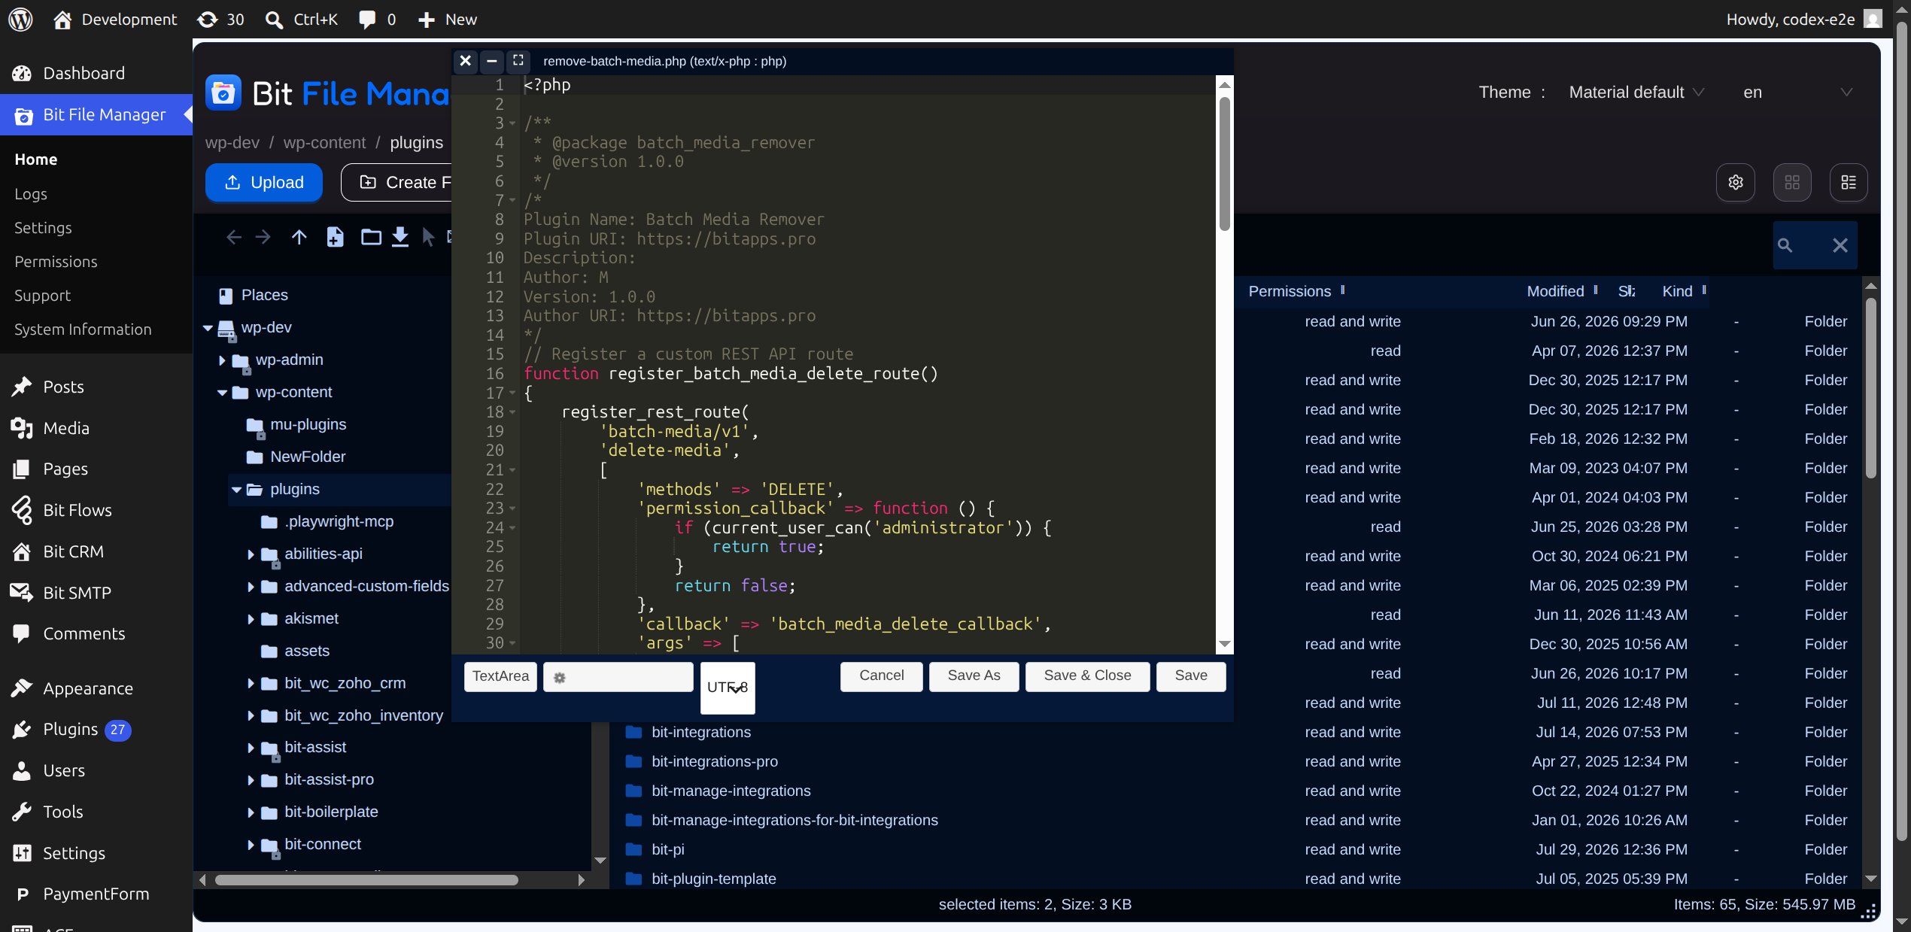Toggle fullscreen of the editor window
The height and width of the screenshot is (932, 1911).
(x=518, y=60)
